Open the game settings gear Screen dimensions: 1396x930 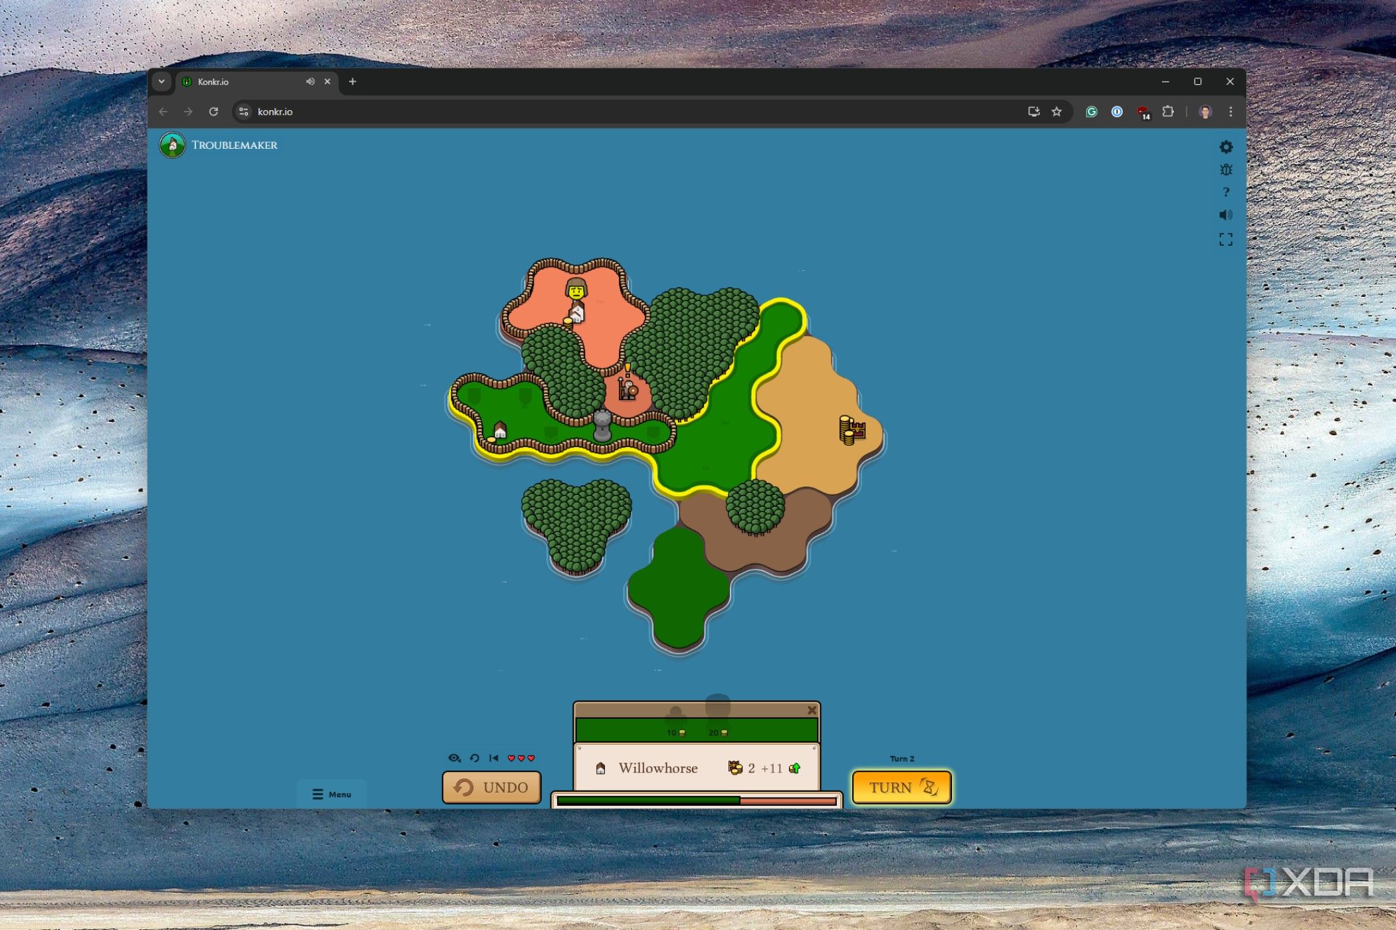coord(1226,147)
